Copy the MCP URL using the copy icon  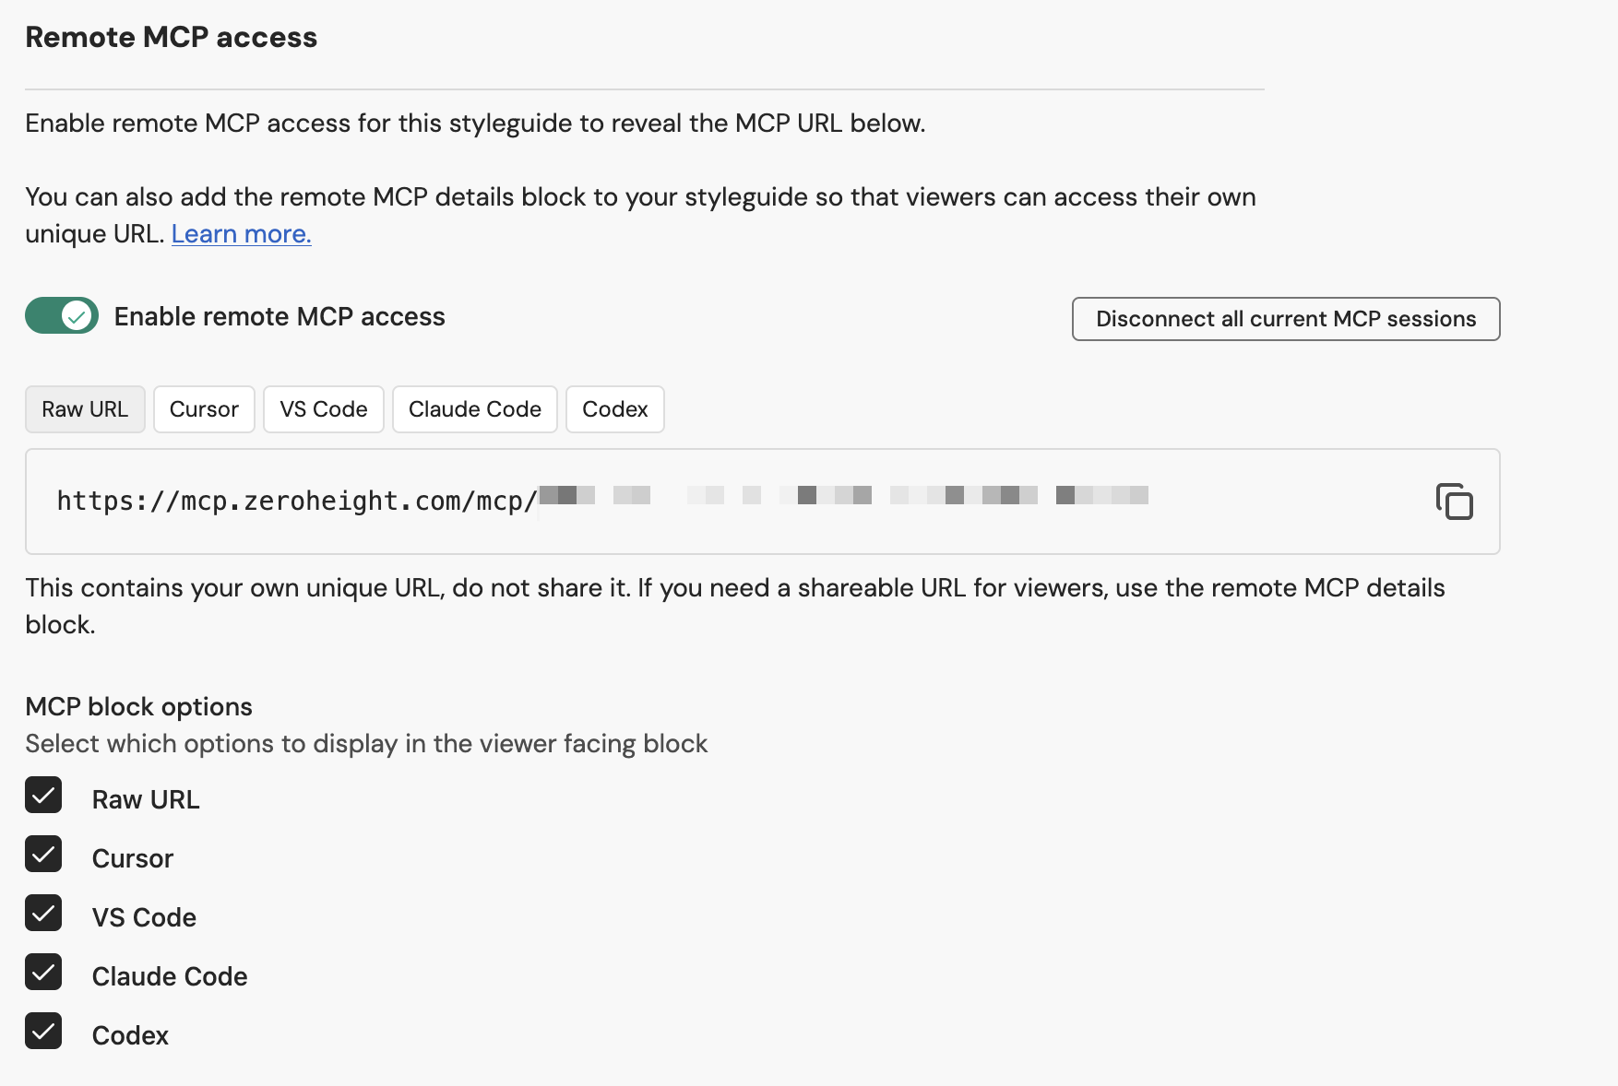(x=1457, y=502)
